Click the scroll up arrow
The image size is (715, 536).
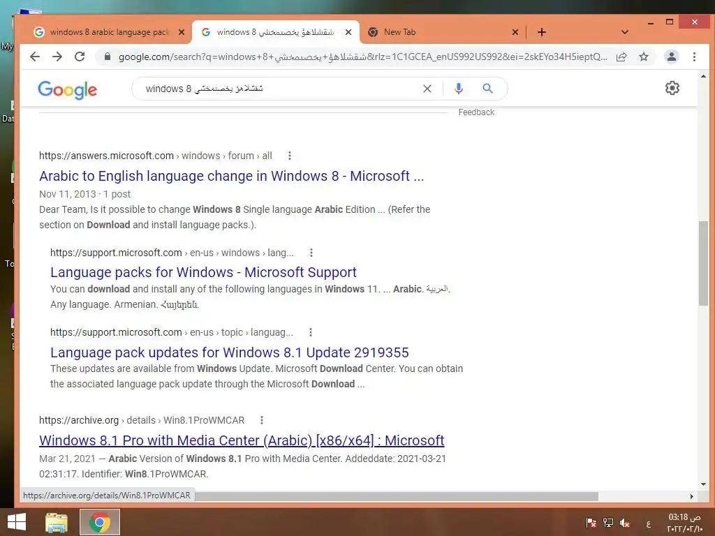point(703,76)
